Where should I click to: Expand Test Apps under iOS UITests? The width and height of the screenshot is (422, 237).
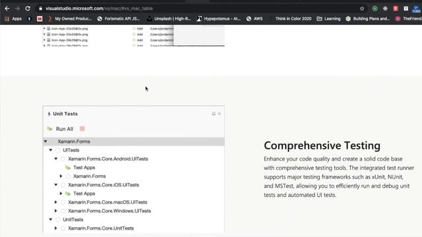[x=61, y=194]
